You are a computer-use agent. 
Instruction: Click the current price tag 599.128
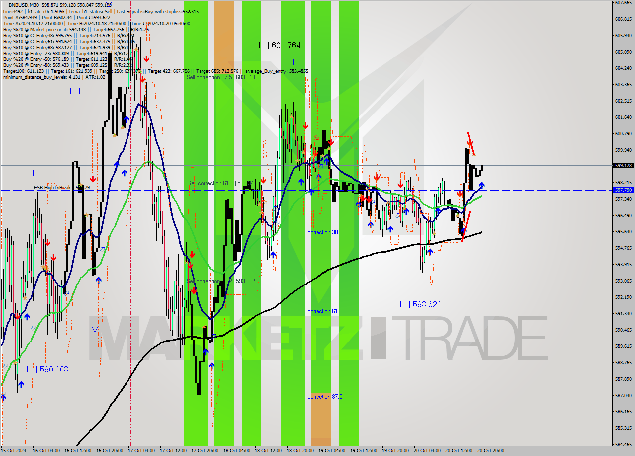point(624,166)
